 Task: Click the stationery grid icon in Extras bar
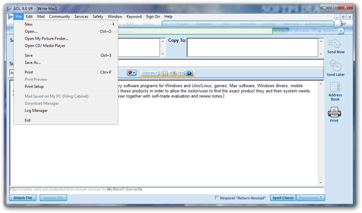click(164, 73)
